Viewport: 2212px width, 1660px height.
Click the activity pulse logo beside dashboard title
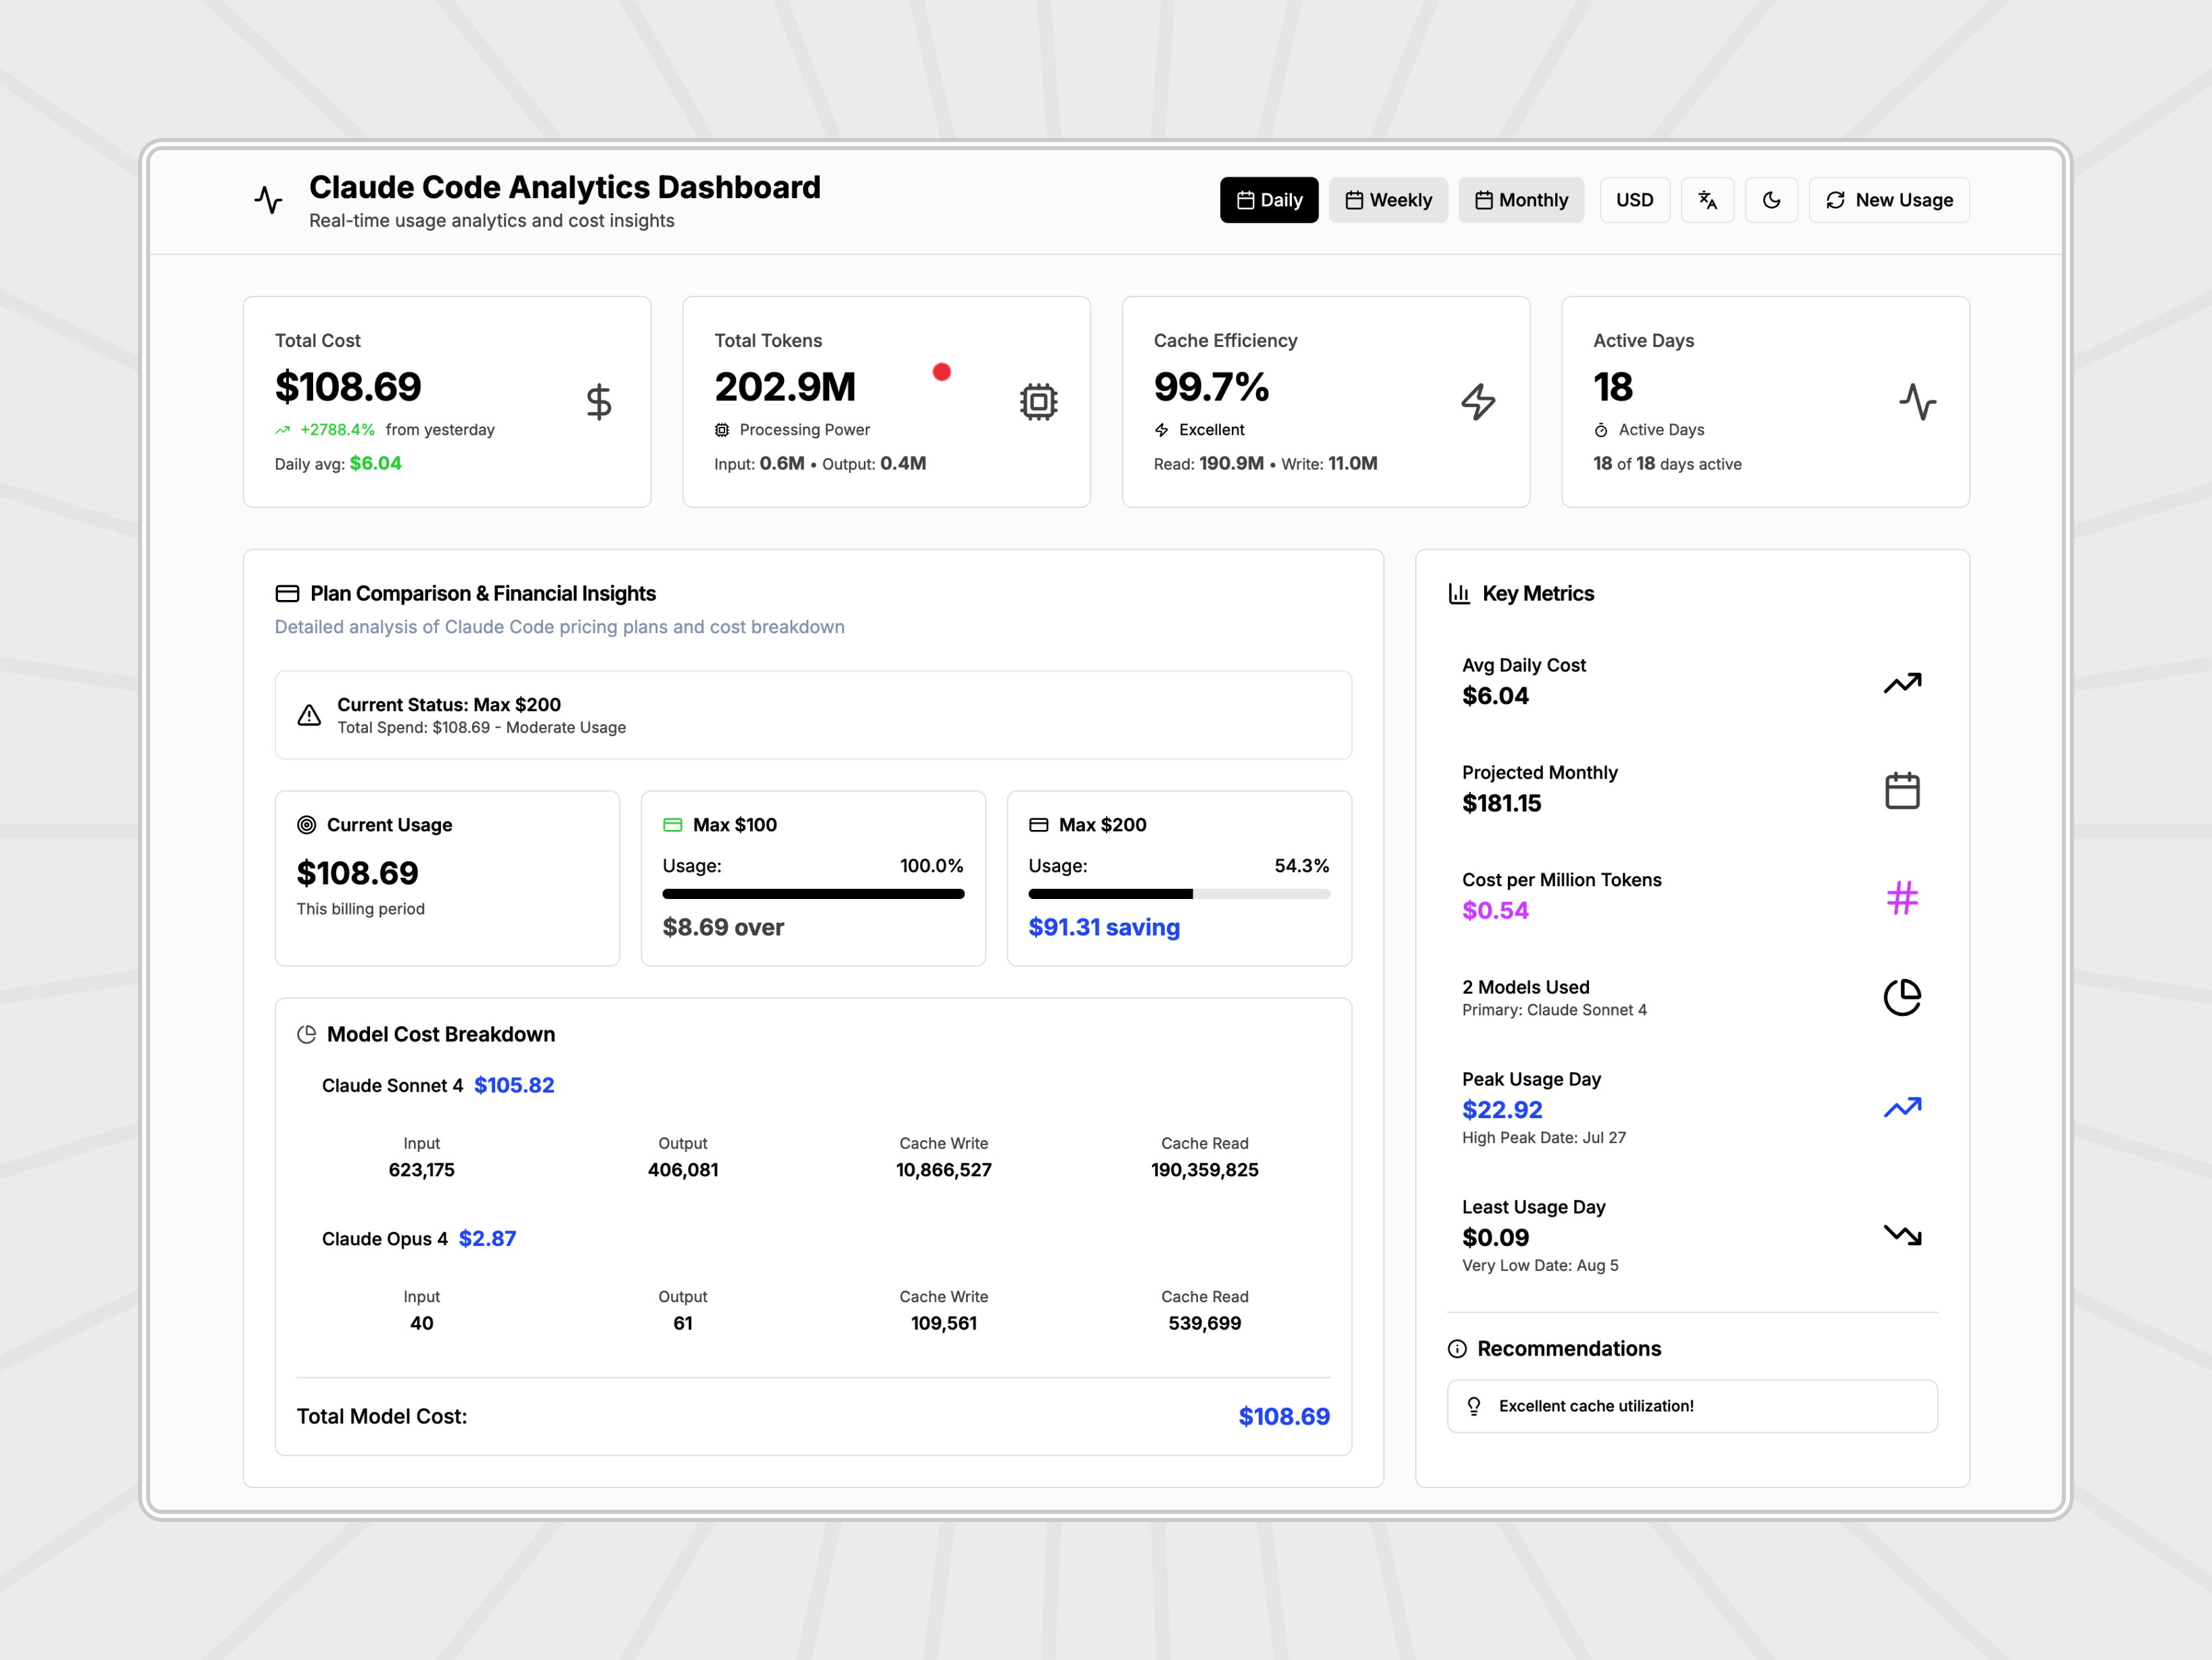pyautogui.click(x=268, y=200)
